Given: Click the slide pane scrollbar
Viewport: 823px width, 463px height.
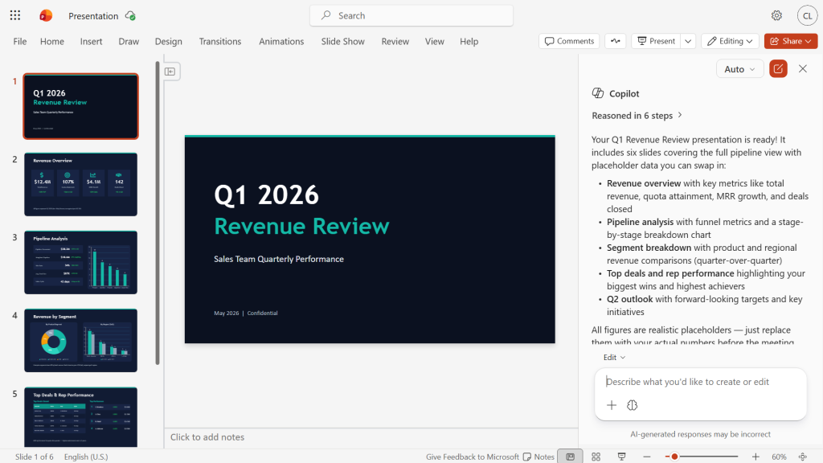Looking at the screenshot, I should click(158, 213).
